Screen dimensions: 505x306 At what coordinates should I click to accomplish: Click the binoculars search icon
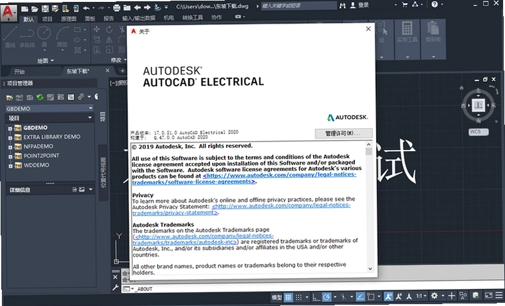tap(342, 6)
